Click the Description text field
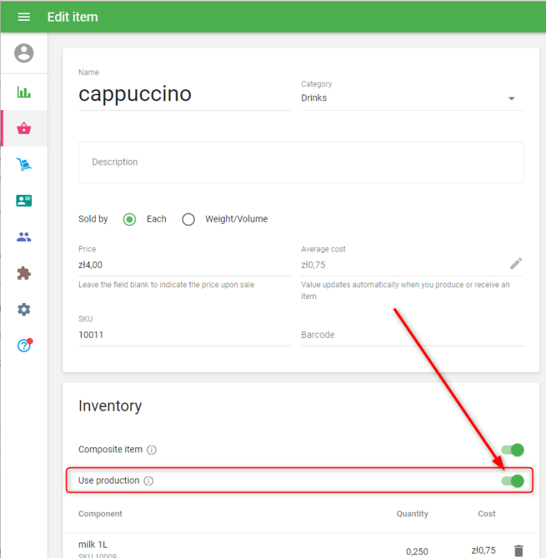 [x=301, y=162]
